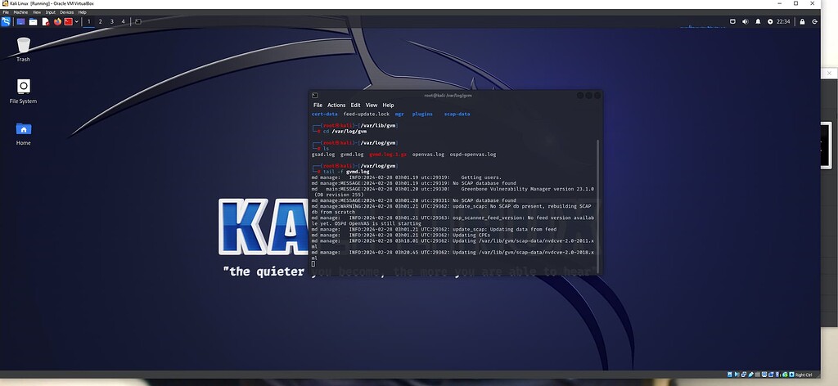Click the 22:34 panel clock
Screen dimensions: 838x386
coord(784,21)
